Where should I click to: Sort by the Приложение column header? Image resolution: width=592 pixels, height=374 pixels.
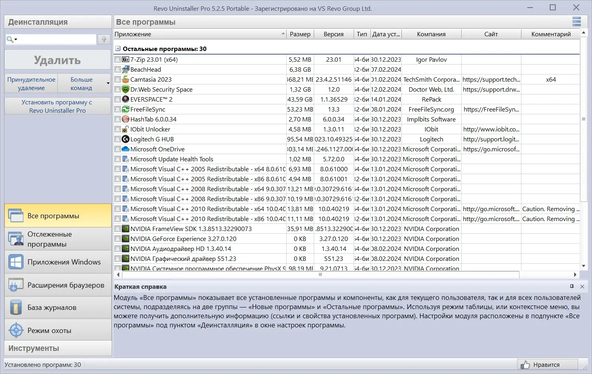(x=200, y=34)
